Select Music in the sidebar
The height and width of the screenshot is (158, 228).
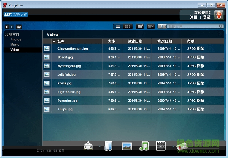pyautogui.click(x=15, y=45)
